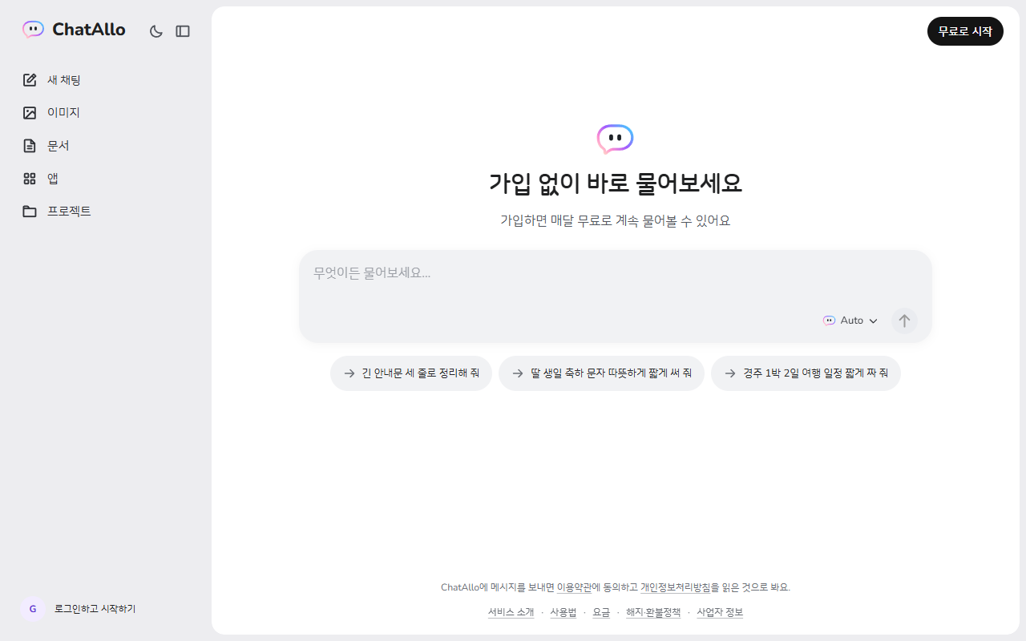
Task: Click the 프로젝트 folder icon
Action: point(30,212)
